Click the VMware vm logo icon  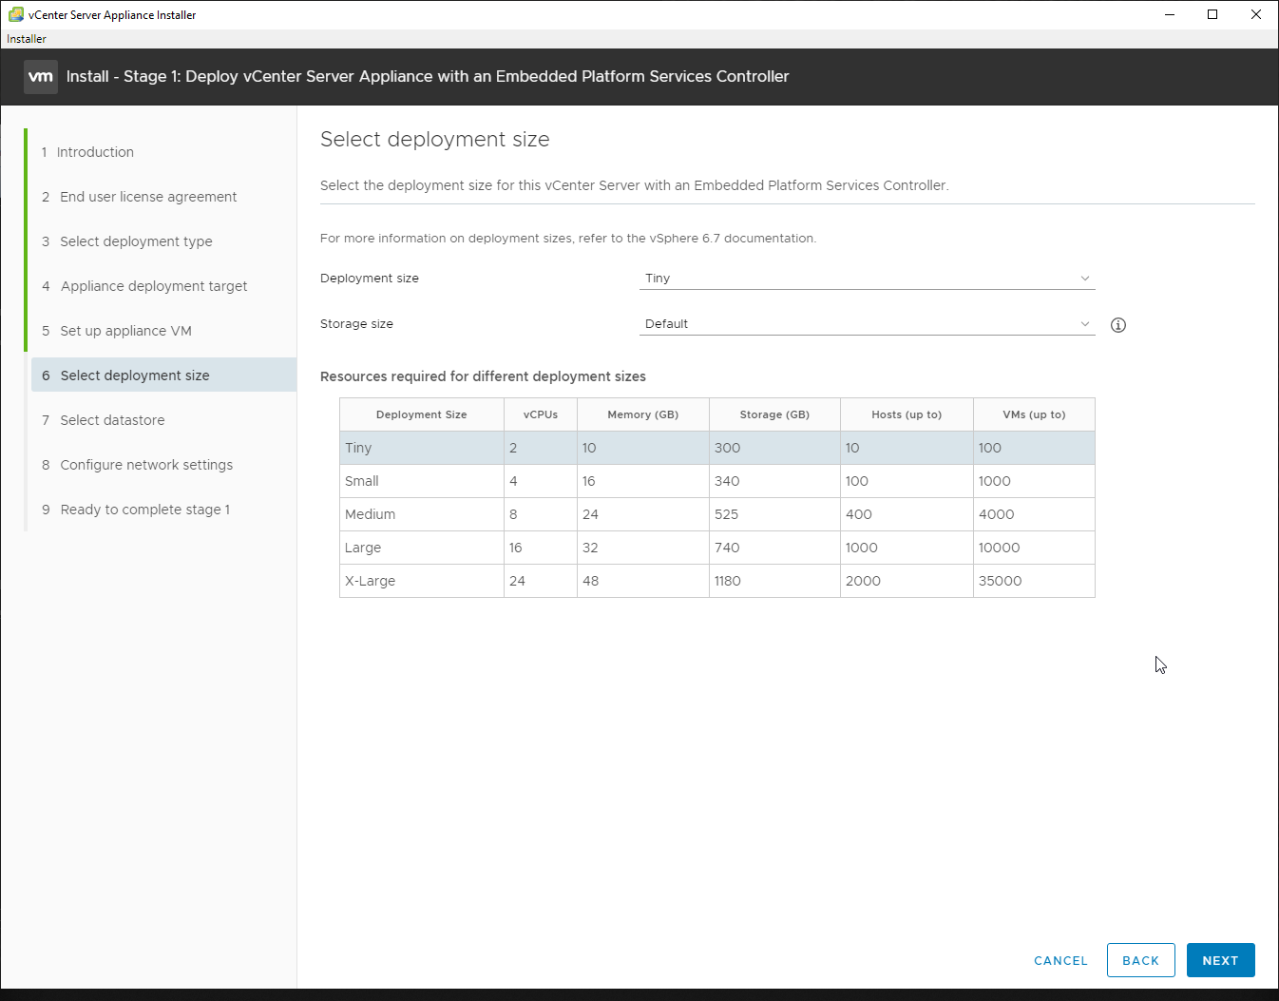click(x=41, y=77)
